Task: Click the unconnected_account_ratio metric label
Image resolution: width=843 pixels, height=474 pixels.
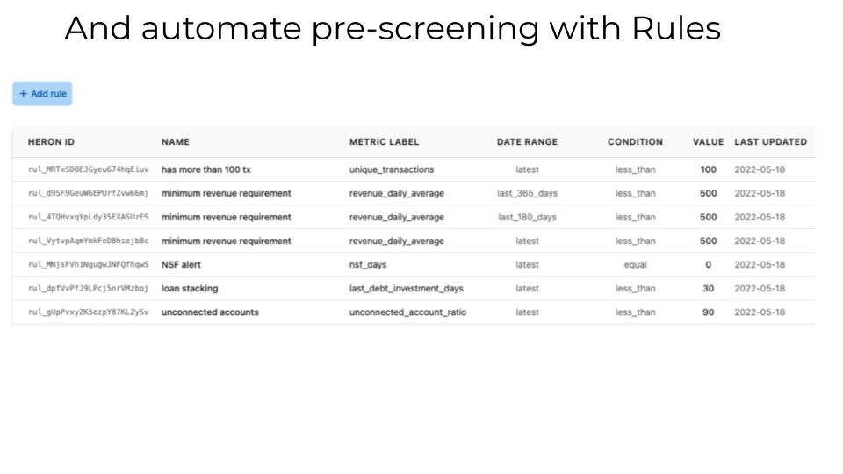Action: [407, 312]
